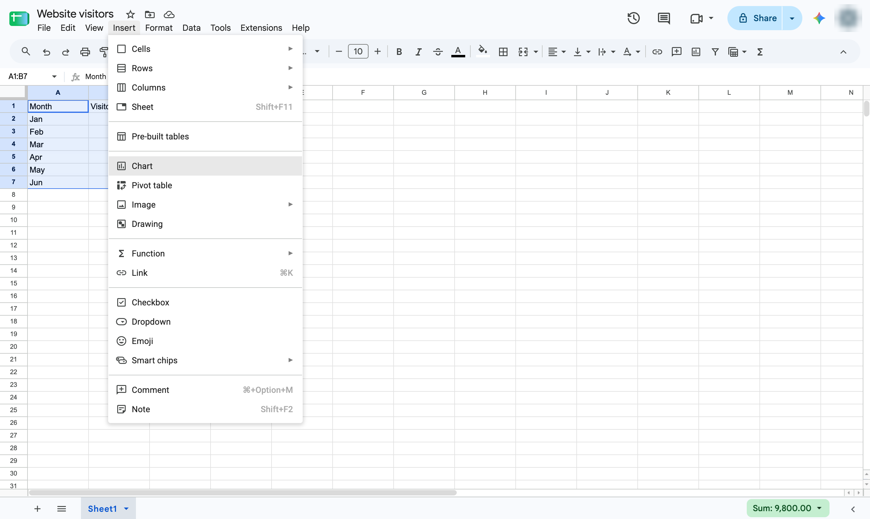Click the Gemini sparkle icon
This screenshot has width=870, height=519.
819,18
